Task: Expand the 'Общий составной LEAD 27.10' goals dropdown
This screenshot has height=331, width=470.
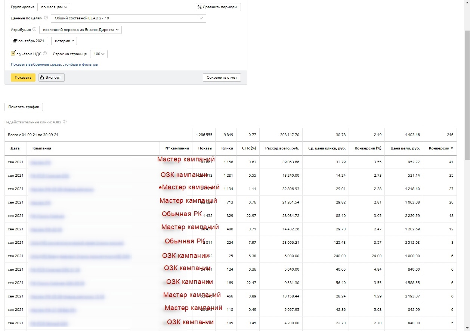Action: 128,18
